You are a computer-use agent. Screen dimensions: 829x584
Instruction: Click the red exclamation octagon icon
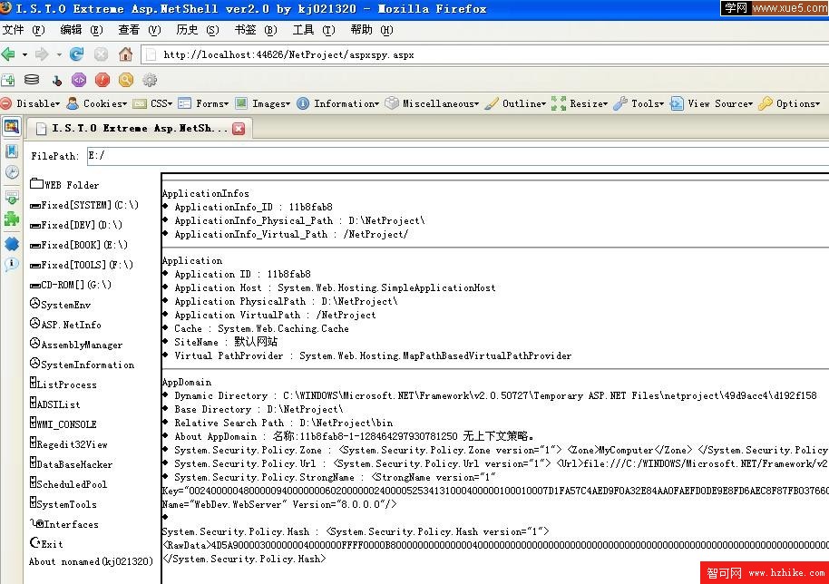[x=102, y=80]
